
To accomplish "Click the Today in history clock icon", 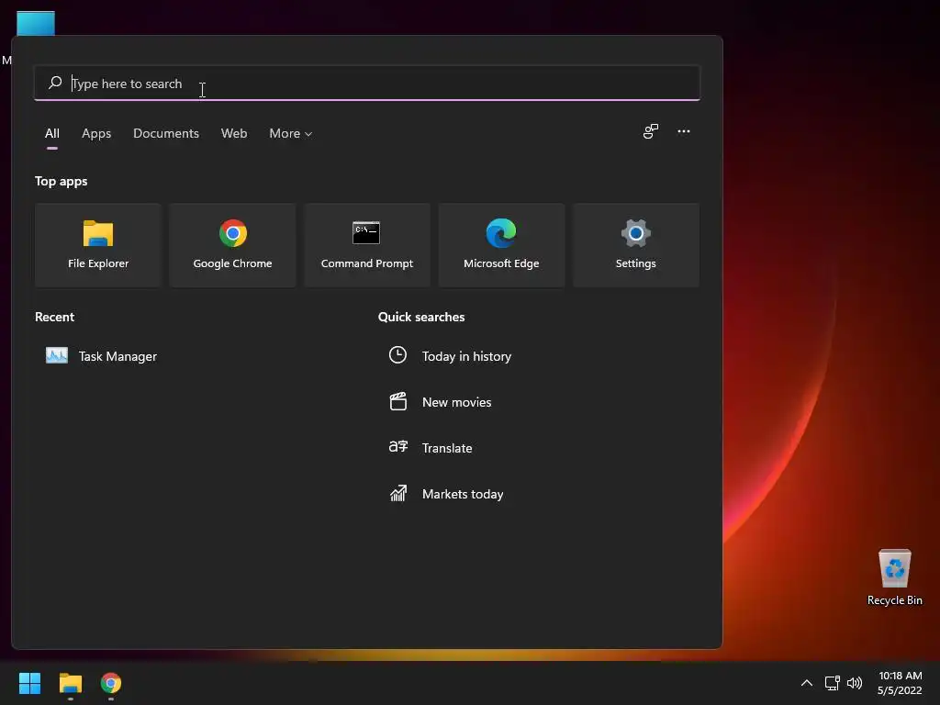I will click(x=397, y=355).
